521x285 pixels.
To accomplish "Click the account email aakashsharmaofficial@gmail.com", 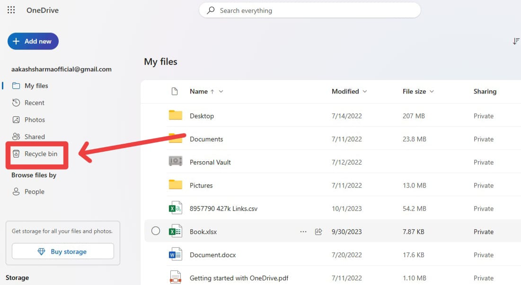I will [62, 69].
